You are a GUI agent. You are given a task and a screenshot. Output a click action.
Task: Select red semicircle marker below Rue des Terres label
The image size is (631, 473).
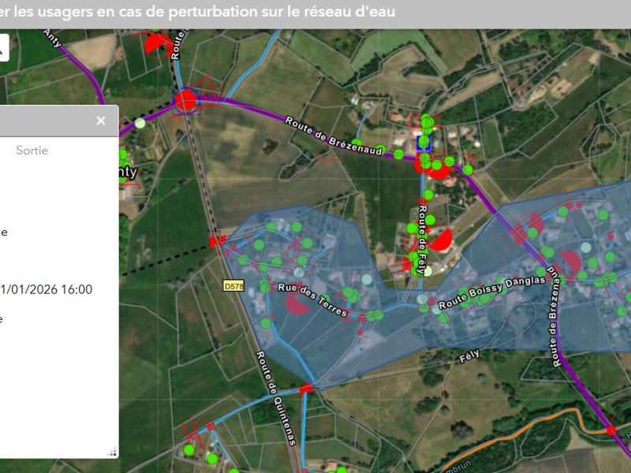(x=297, y=304)
